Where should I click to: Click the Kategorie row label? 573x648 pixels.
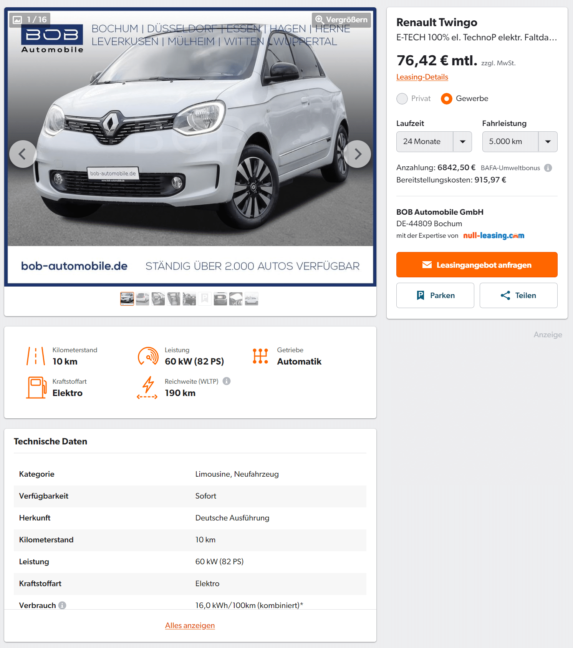tap(36, 474)
